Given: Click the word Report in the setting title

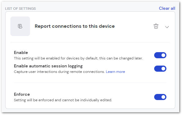Looking at the screenshot, I should pos(43,26).
